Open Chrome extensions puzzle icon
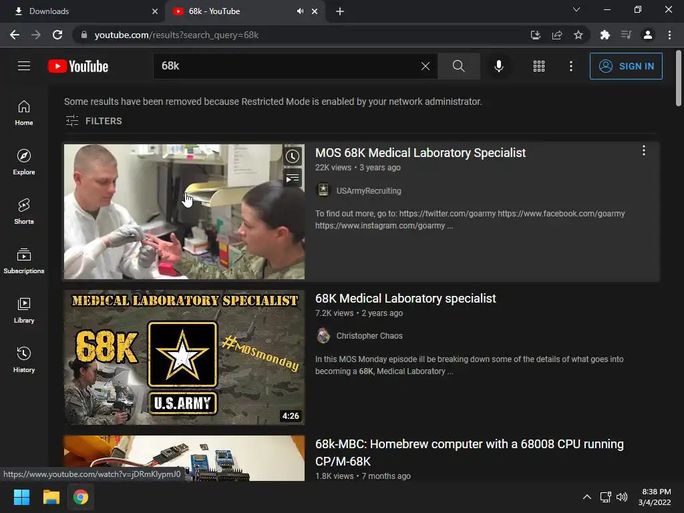The image size is (684, 513). coord(605,35)
